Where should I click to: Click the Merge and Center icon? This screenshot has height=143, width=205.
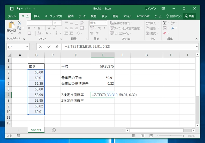click(x=82, y=28)
